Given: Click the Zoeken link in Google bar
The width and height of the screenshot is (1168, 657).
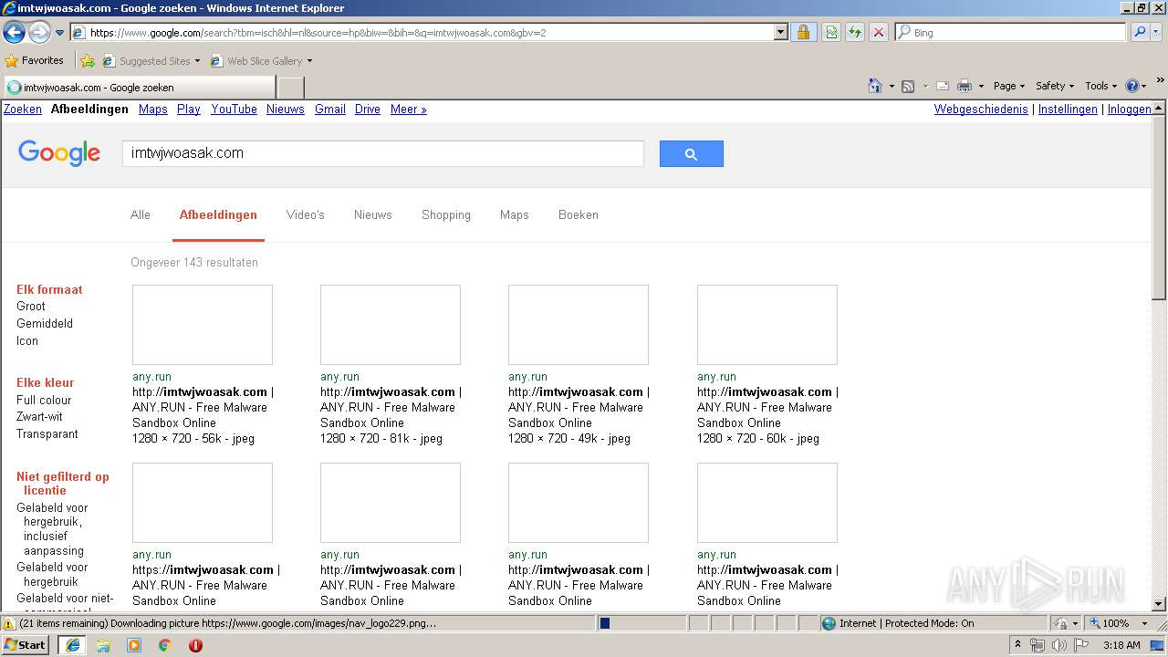Looking at the screenshot, I should (x=23, y=109).
